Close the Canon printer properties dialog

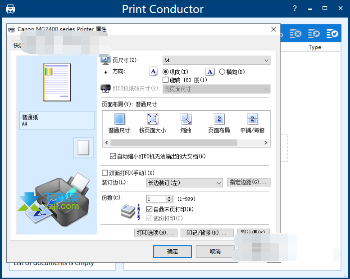coord(273,29)
